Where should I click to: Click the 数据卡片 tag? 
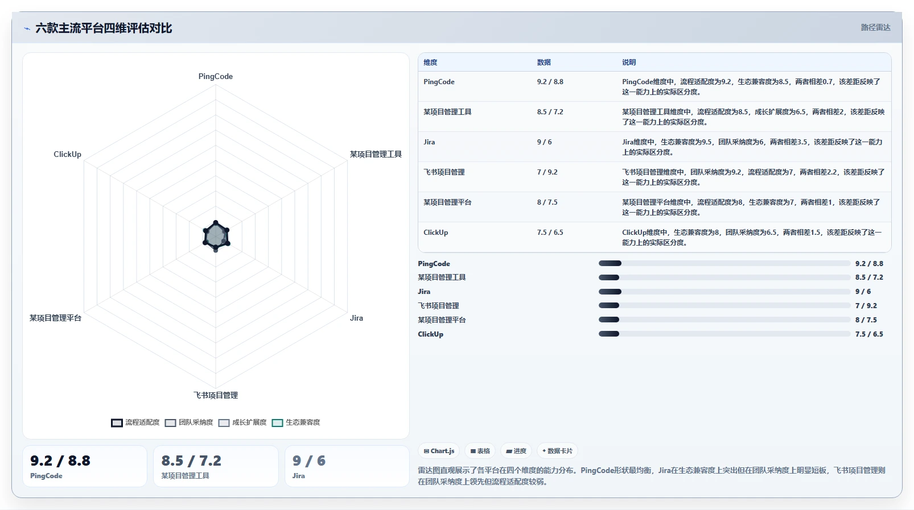[x=557, y=451]
